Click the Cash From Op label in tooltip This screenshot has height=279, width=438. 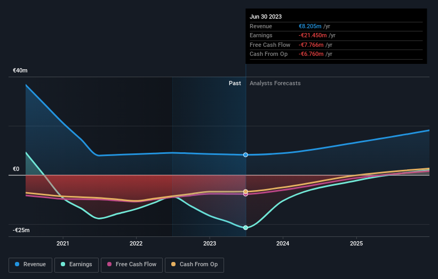268,54
